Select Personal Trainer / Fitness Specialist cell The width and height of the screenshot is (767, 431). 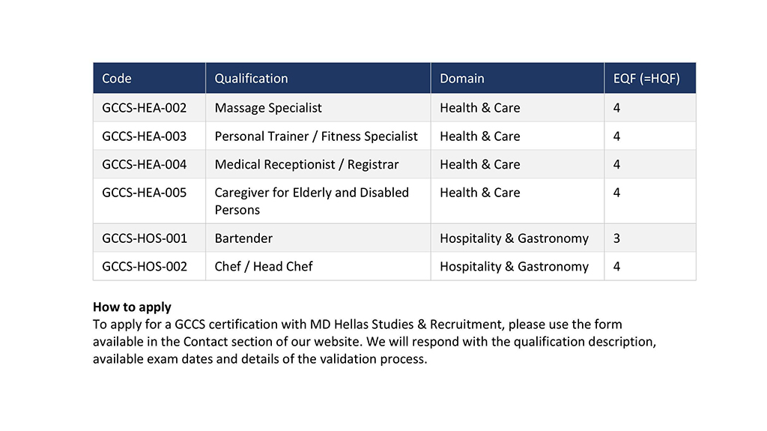pyautogui.click(x=316, y=136)
